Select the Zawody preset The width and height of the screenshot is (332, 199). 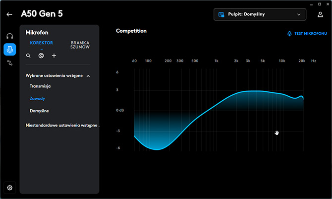tap(37, 98)
